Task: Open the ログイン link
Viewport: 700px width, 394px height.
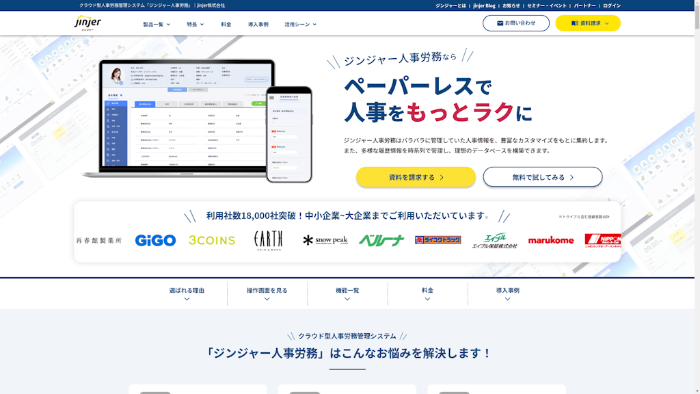Action: click(x=612, y=5)
